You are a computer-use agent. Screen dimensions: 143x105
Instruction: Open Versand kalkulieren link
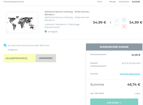130,74
